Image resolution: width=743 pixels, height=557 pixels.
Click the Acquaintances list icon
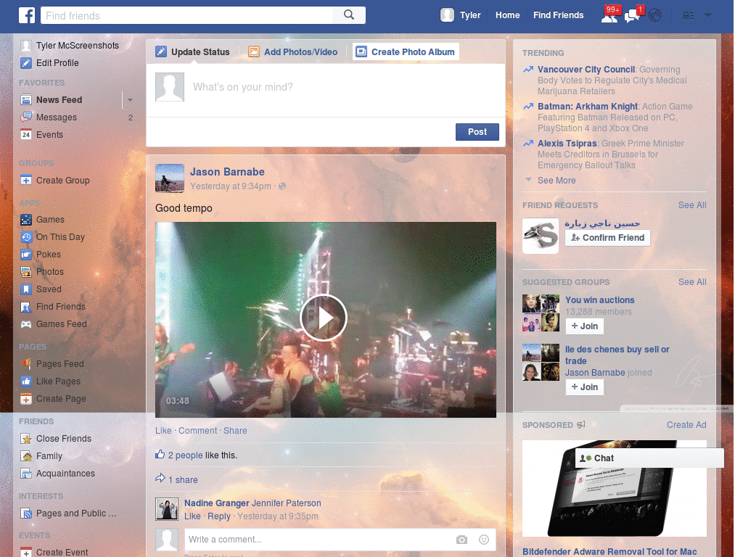26,474
